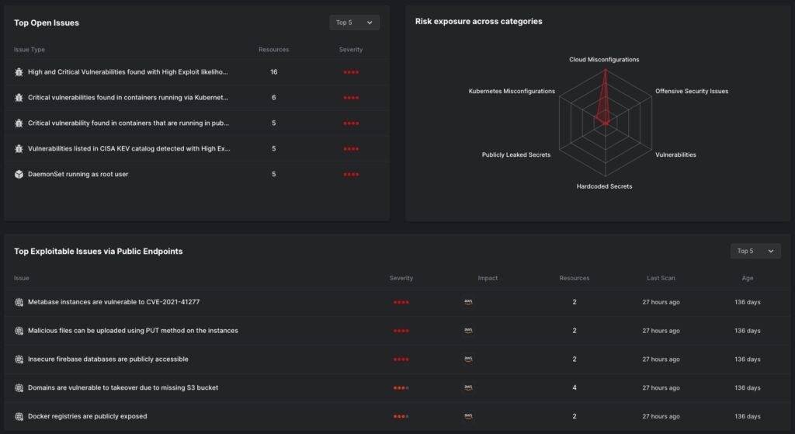This screenshot has height=434, width=795.
Task: Click AWS impact icon in Metabase row
Action: point(468,302)
